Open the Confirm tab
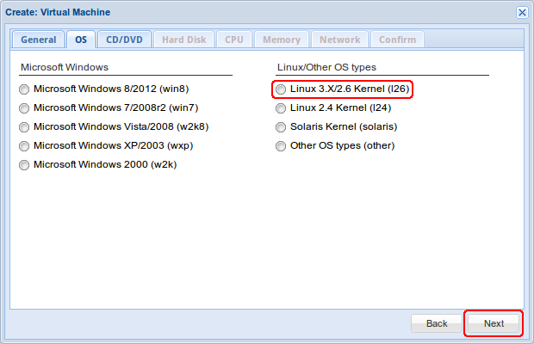This screenshot has height=344, width=534. coord(397,40)
